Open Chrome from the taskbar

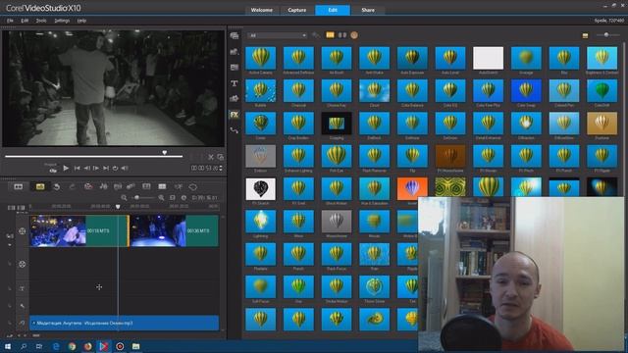click(72, 346)
